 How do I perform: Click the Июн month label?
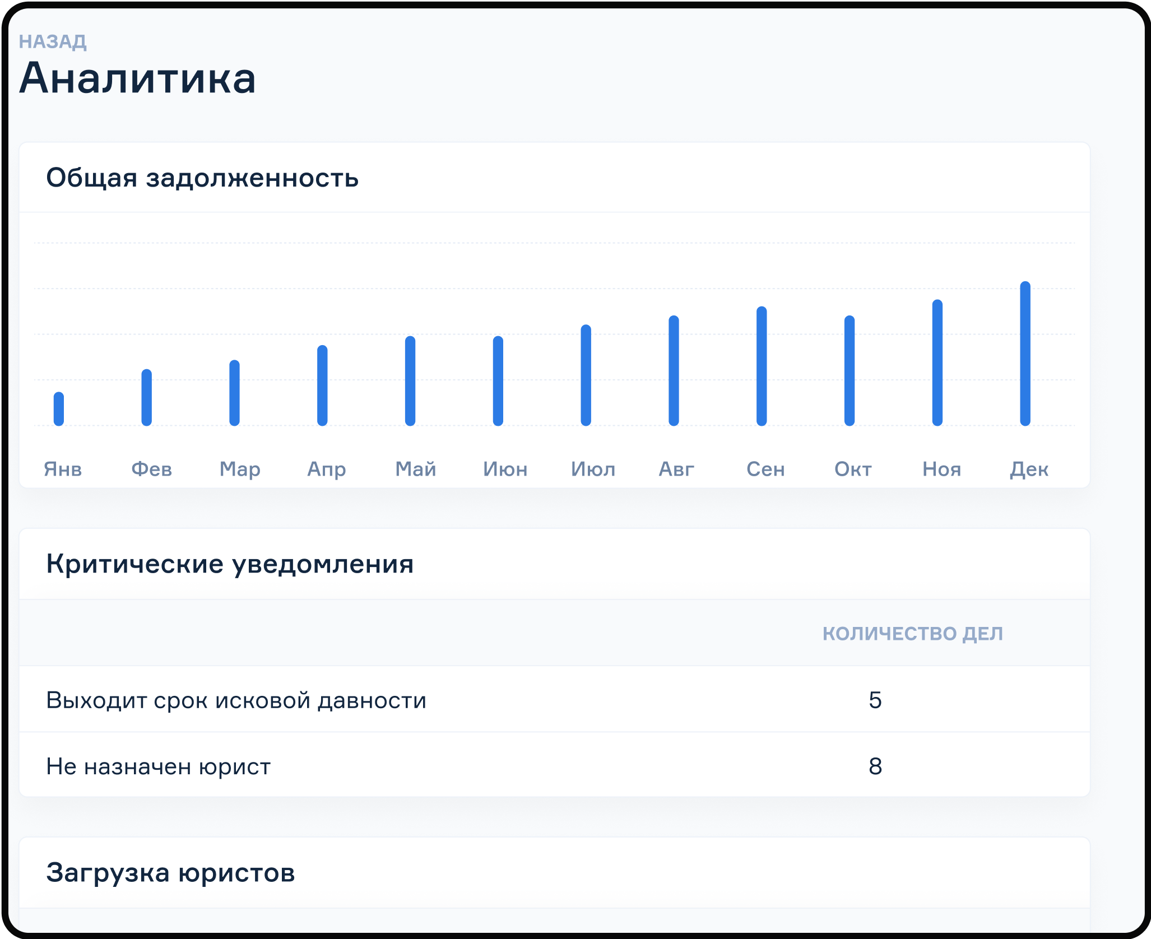[505, 469]
